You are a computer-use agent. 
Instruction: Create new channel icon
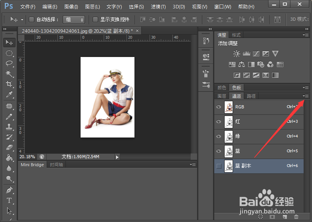point(284,216)
